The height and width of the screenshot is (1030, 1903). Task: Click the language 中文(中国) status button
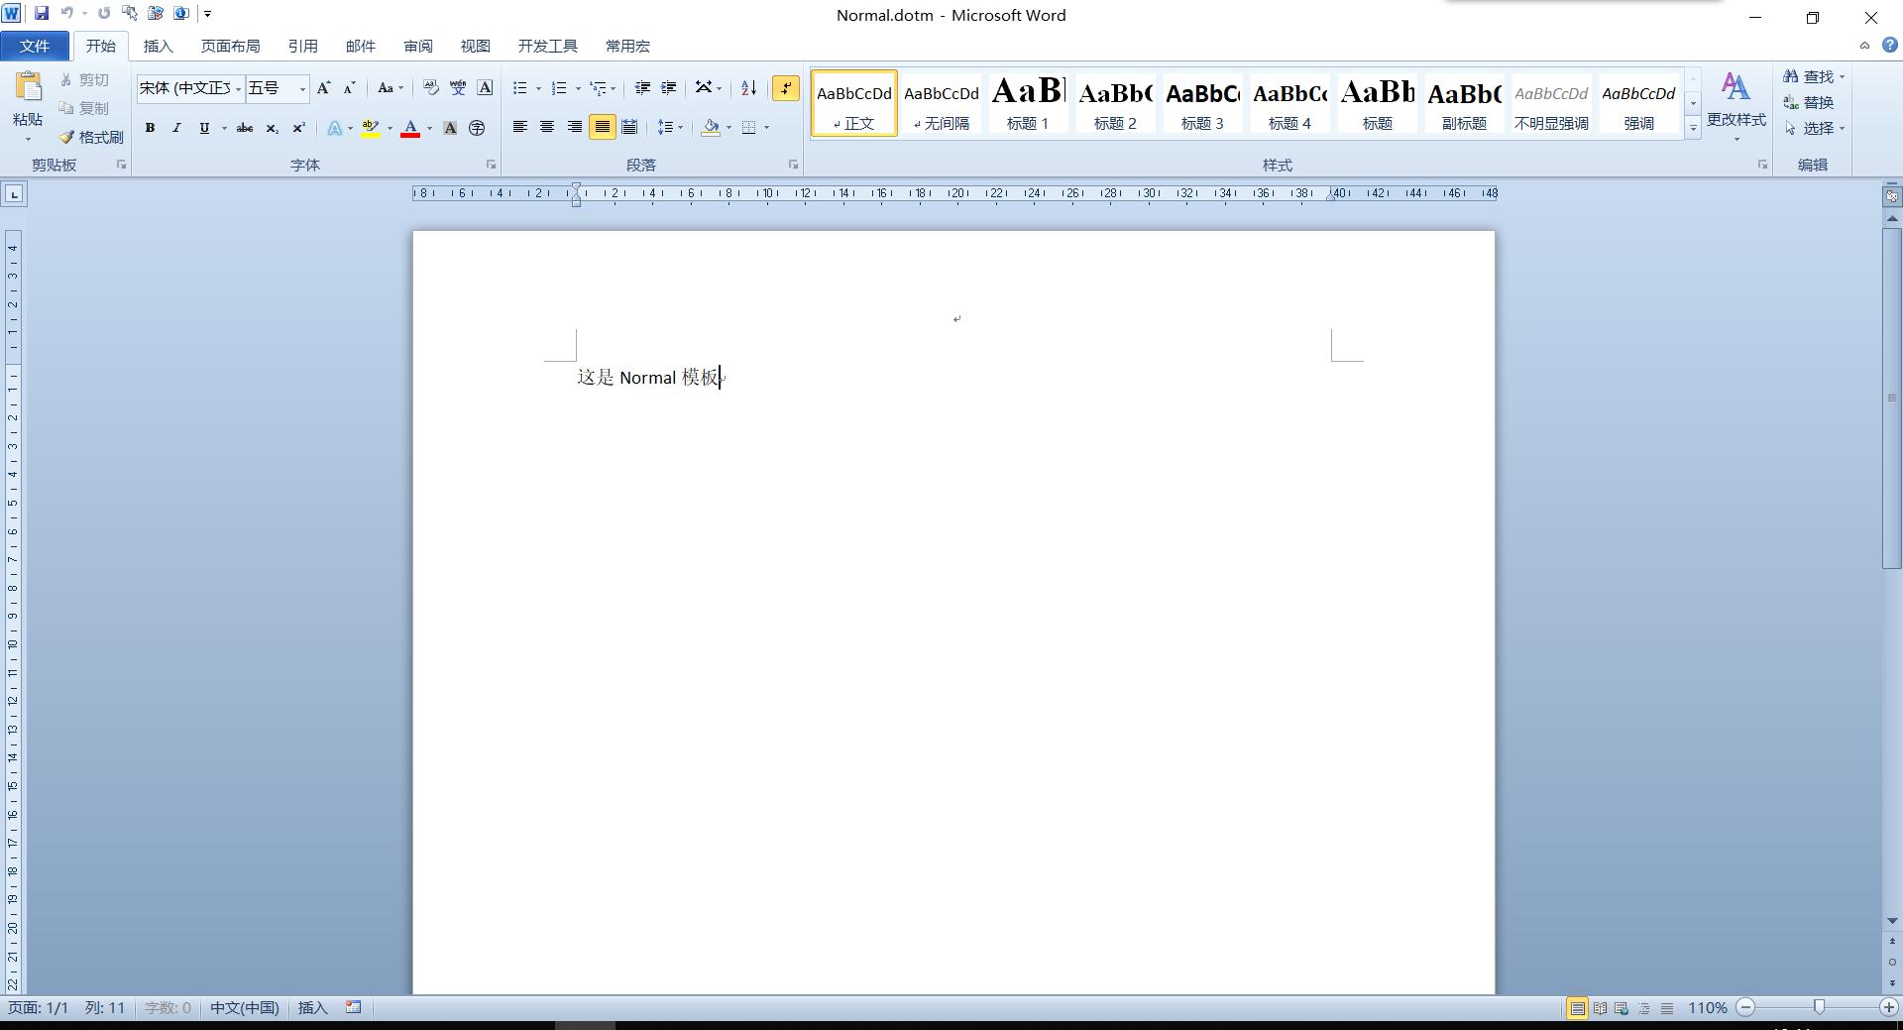[x=244, y=1008]
